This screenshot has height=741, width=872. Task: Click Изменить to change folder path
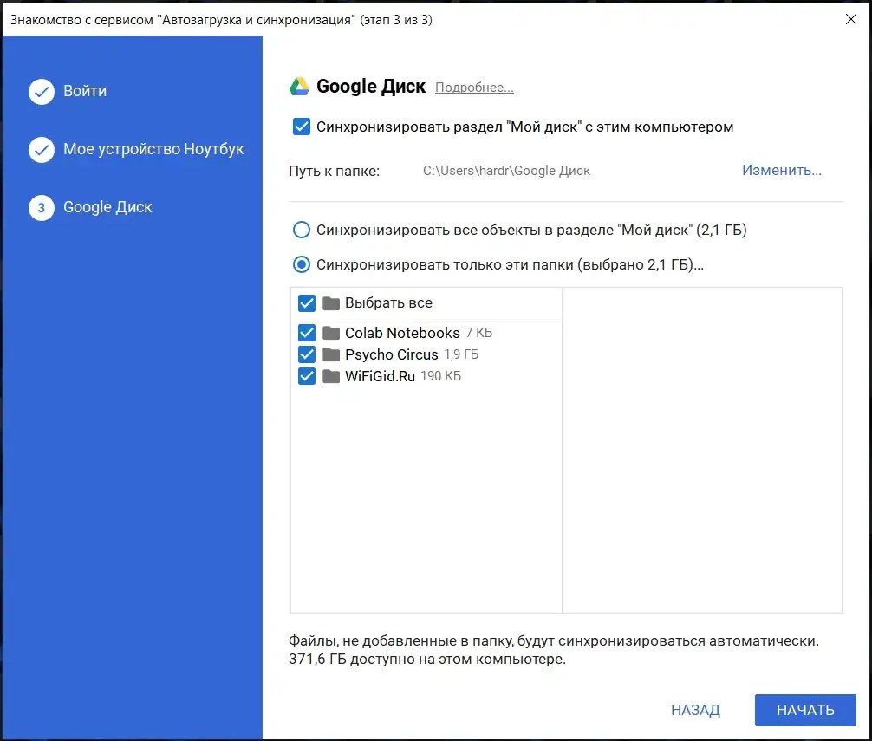coord(781,170)
